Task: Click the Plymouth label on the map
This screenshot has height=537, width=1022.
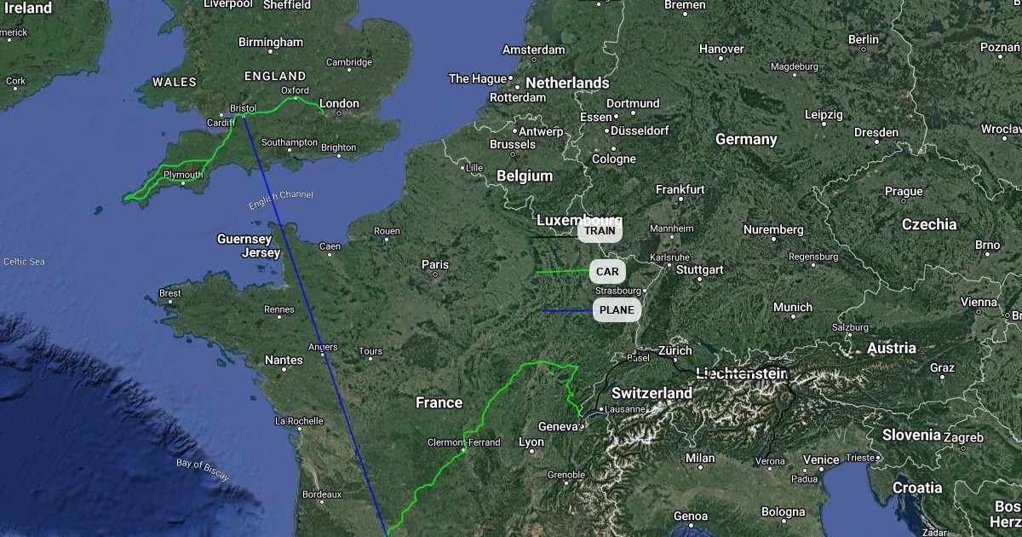Action: click(183, 175)
